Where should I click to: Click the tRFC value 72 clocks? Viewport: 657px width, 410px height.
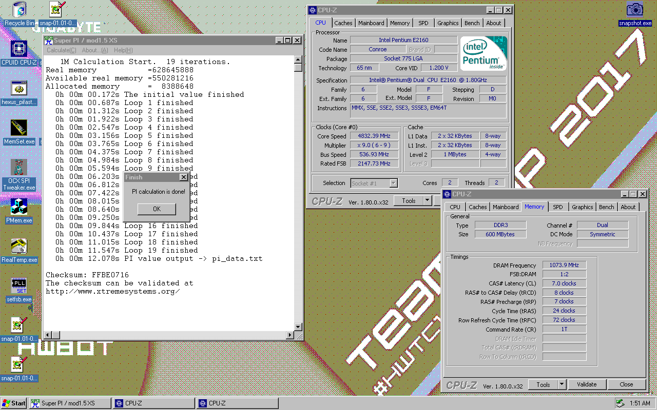565,320
